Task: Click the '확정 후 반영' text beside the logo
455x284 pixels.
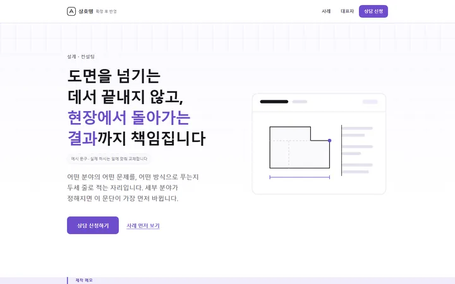Action: pos(106,11)
